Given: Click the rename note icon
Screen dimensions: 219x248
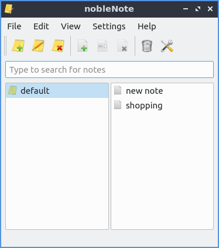Looking at the screenshot, I should [102, 46].
